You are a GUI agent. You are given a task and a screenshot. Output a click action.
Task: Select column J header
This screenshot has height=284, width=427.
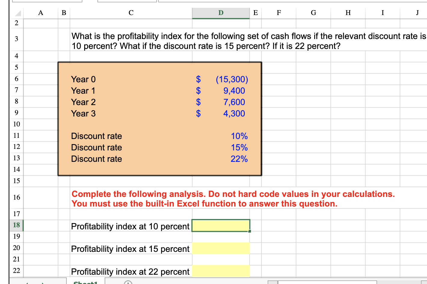point(417,13)
